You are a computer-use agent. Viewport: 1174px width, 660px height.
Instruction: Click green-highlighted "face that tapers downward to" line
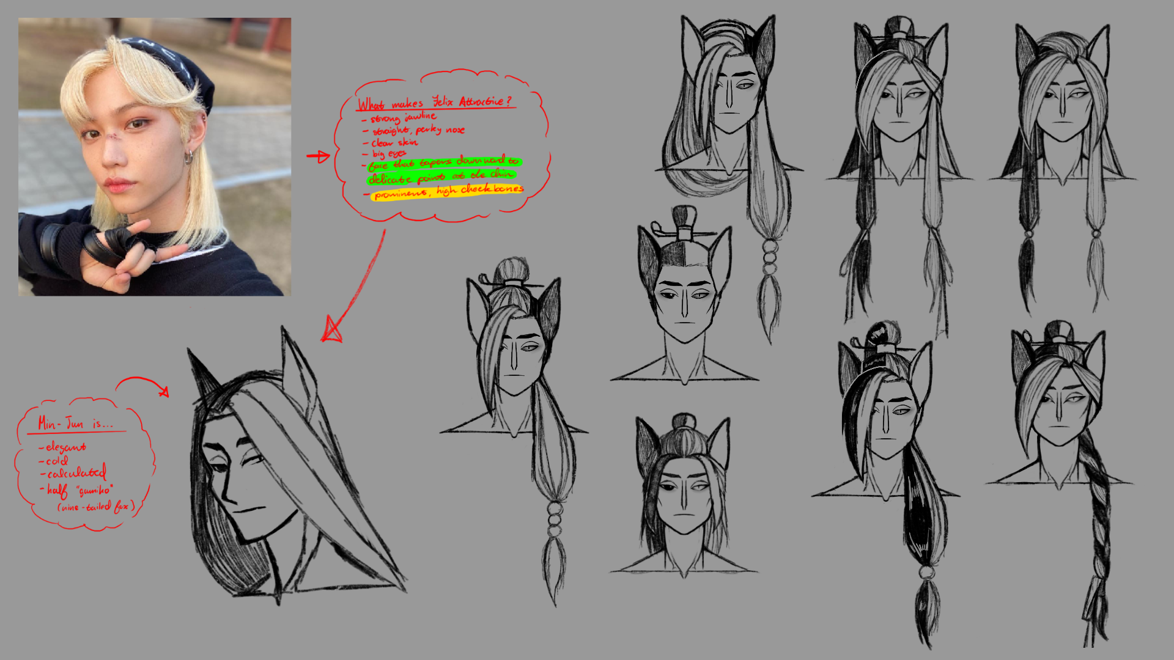click(443, 163)
